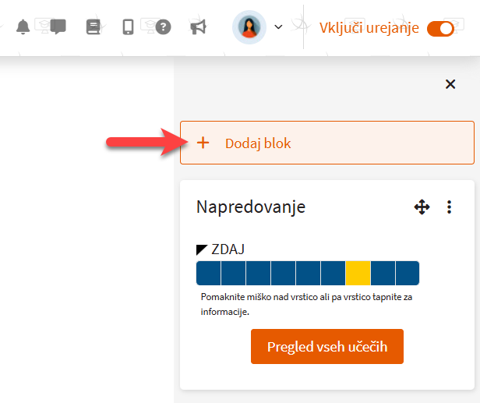Viewport: 480px width, 403px height.
Task: Click the book icon in top bar
Action: pos(94,27)
